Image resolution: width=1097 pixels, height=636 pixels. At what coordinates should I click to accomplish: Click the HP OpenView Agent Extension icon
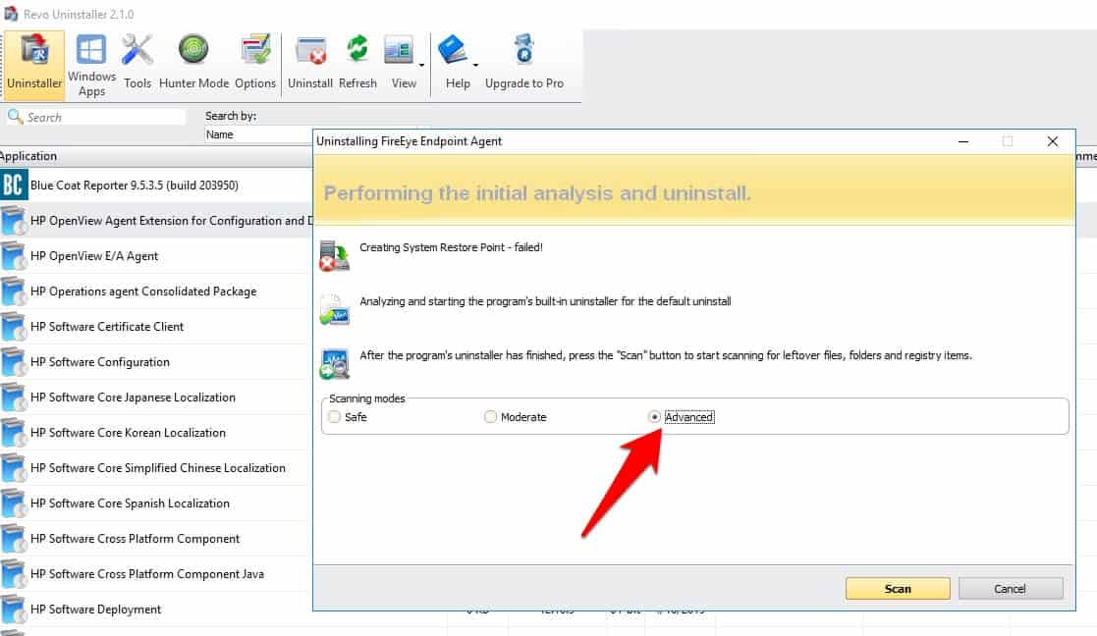tap(14, 221)
